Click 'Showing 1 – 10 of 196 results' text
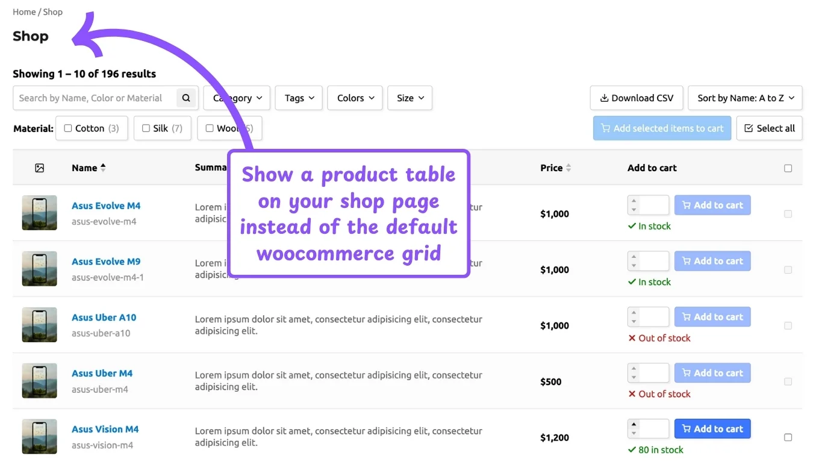This screenshot has height=461, width=813. pos(84,74)
